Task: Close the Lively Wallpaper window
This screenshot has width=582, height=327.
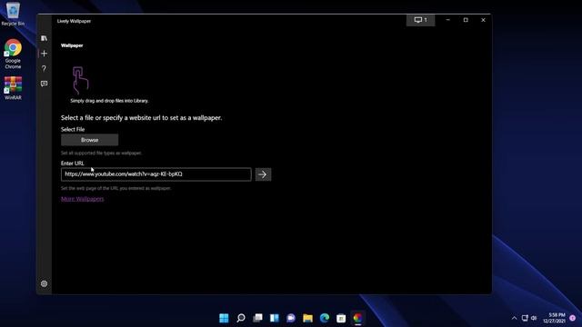Action: pyautogui.click(x=483, y=20)
